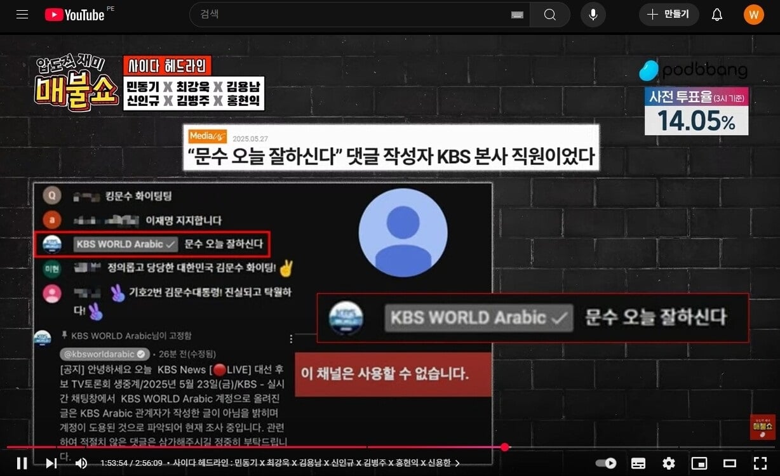Mute the volume speaker icon
The height and width of the screenshot is (476, 780).
click(x=81, y=463)
